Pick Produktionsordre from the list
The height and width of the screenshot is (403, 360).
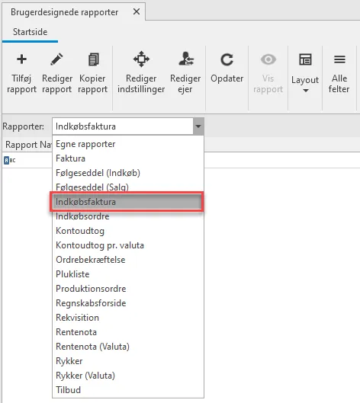128,289
